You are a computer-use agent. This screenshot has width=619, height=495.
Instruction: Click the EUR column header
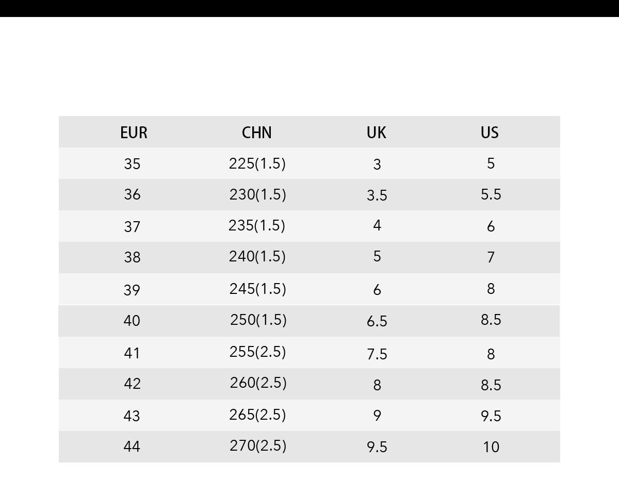[134, 133]
